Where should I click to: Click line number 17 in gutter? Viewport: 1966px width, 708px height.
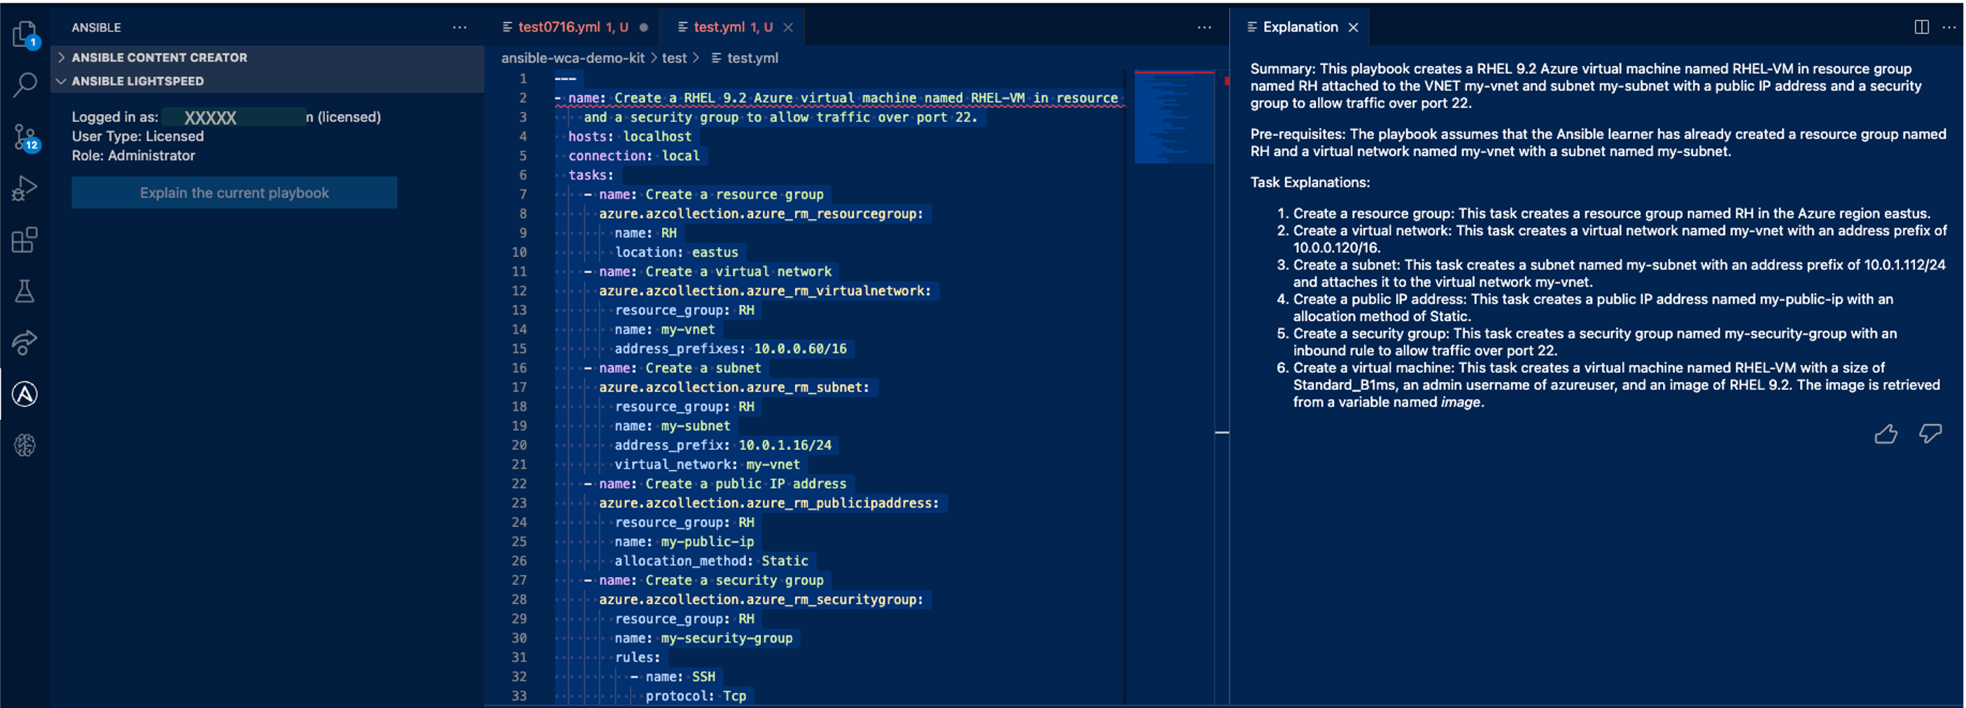click(519, 388)
